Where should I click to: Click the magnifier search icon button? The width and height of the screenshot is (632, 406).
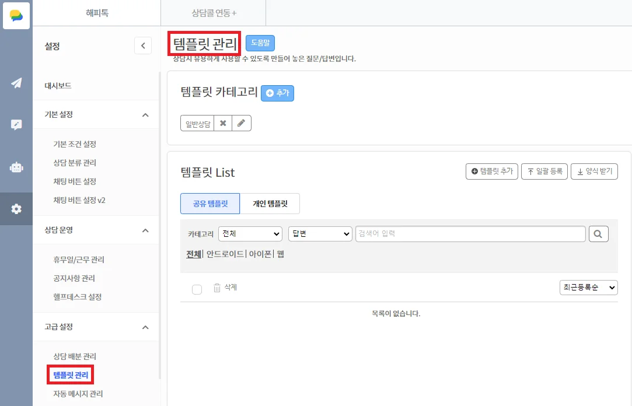pos(598,234)
